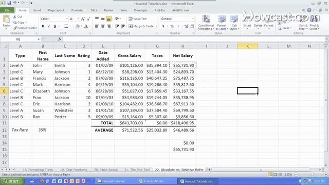Toggle italic formatting
This screenshot has height=185, width=329.
coord(49,26)
